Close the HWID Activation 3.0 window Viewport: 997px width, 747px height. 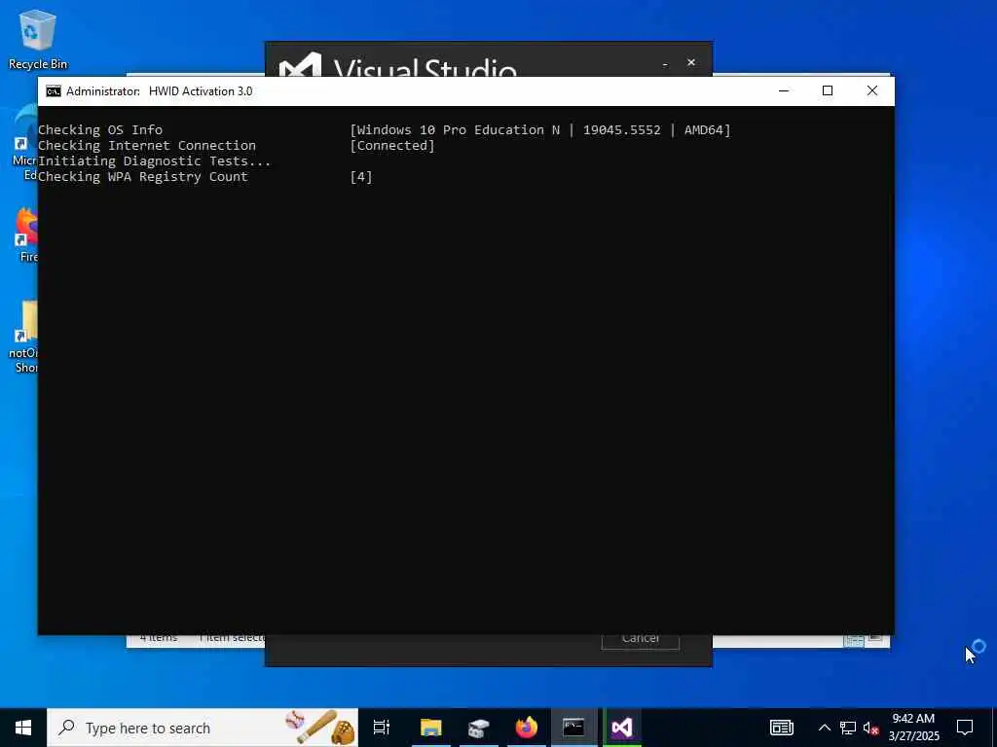tap(871, 90)
